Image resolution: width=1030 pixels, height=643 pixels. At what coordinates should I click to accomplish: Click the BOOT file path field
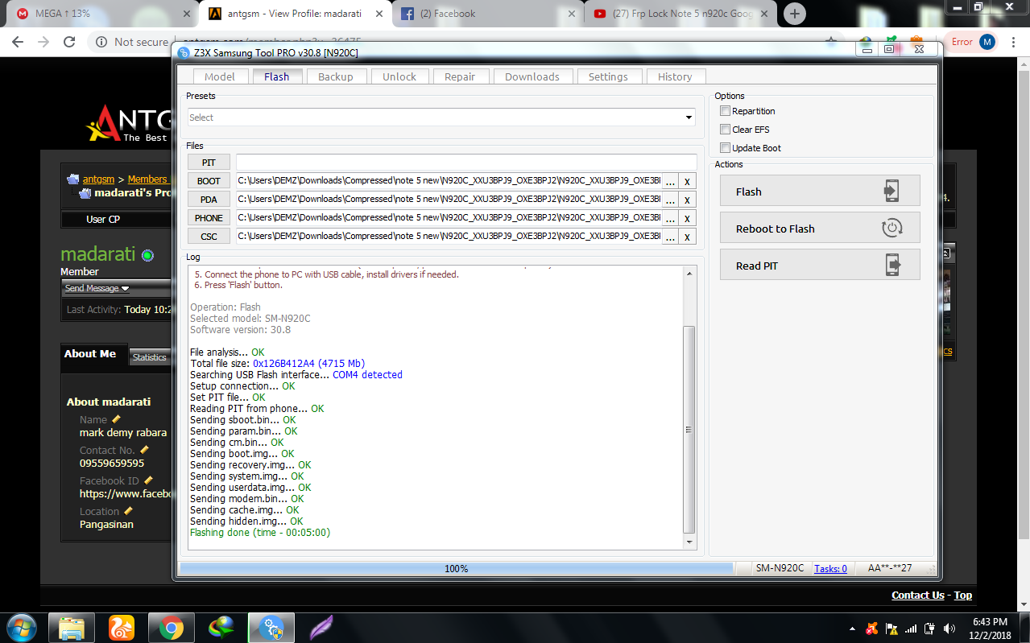[449, 181]
